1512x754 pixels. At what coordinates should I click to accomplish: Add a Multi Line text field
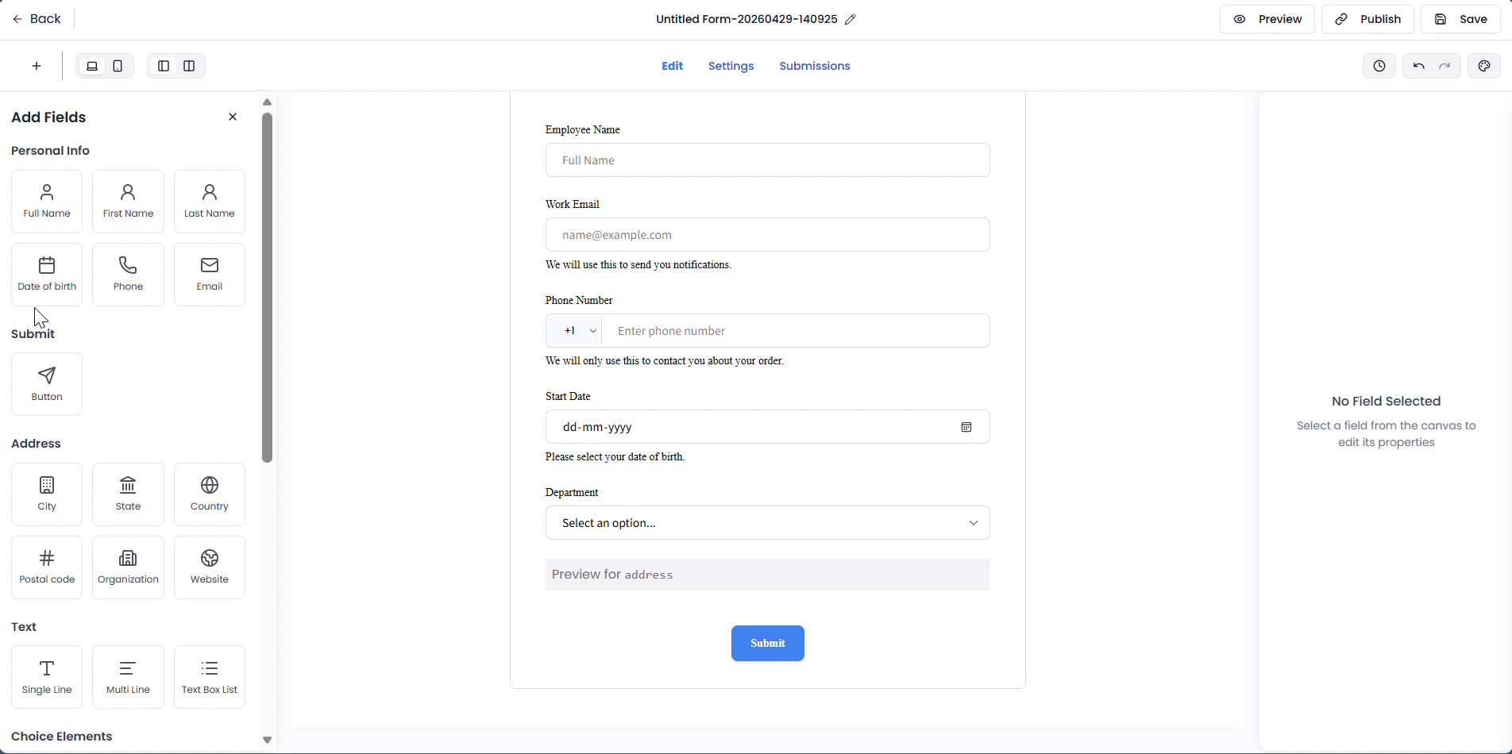pos(128,677)
